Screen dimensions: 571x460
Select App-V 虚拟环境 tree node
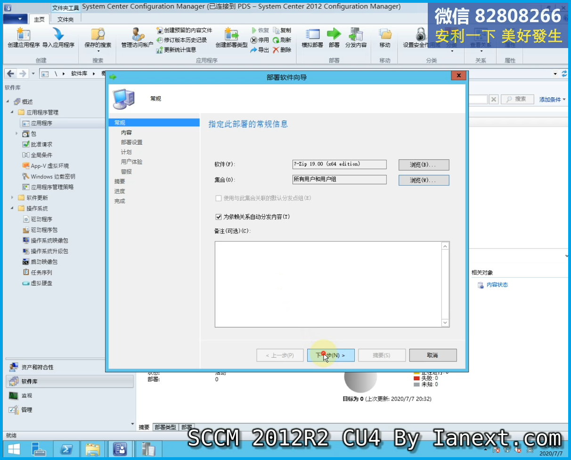point(46,166)
